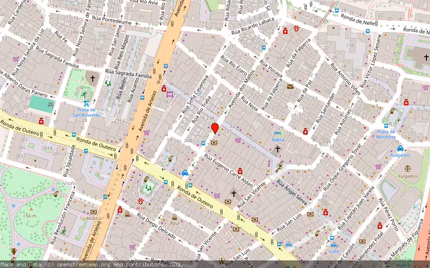The image size is (430, 268).
Task: Select the car icon above the Raul label
Action: click(x=174, y=218)
